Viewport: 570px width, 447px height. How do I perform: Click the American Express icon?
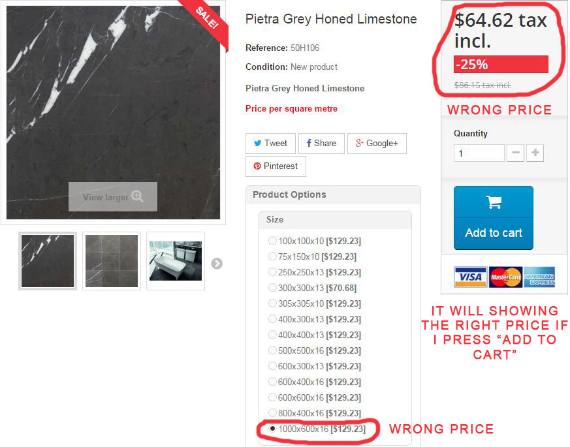coord(539,277)
